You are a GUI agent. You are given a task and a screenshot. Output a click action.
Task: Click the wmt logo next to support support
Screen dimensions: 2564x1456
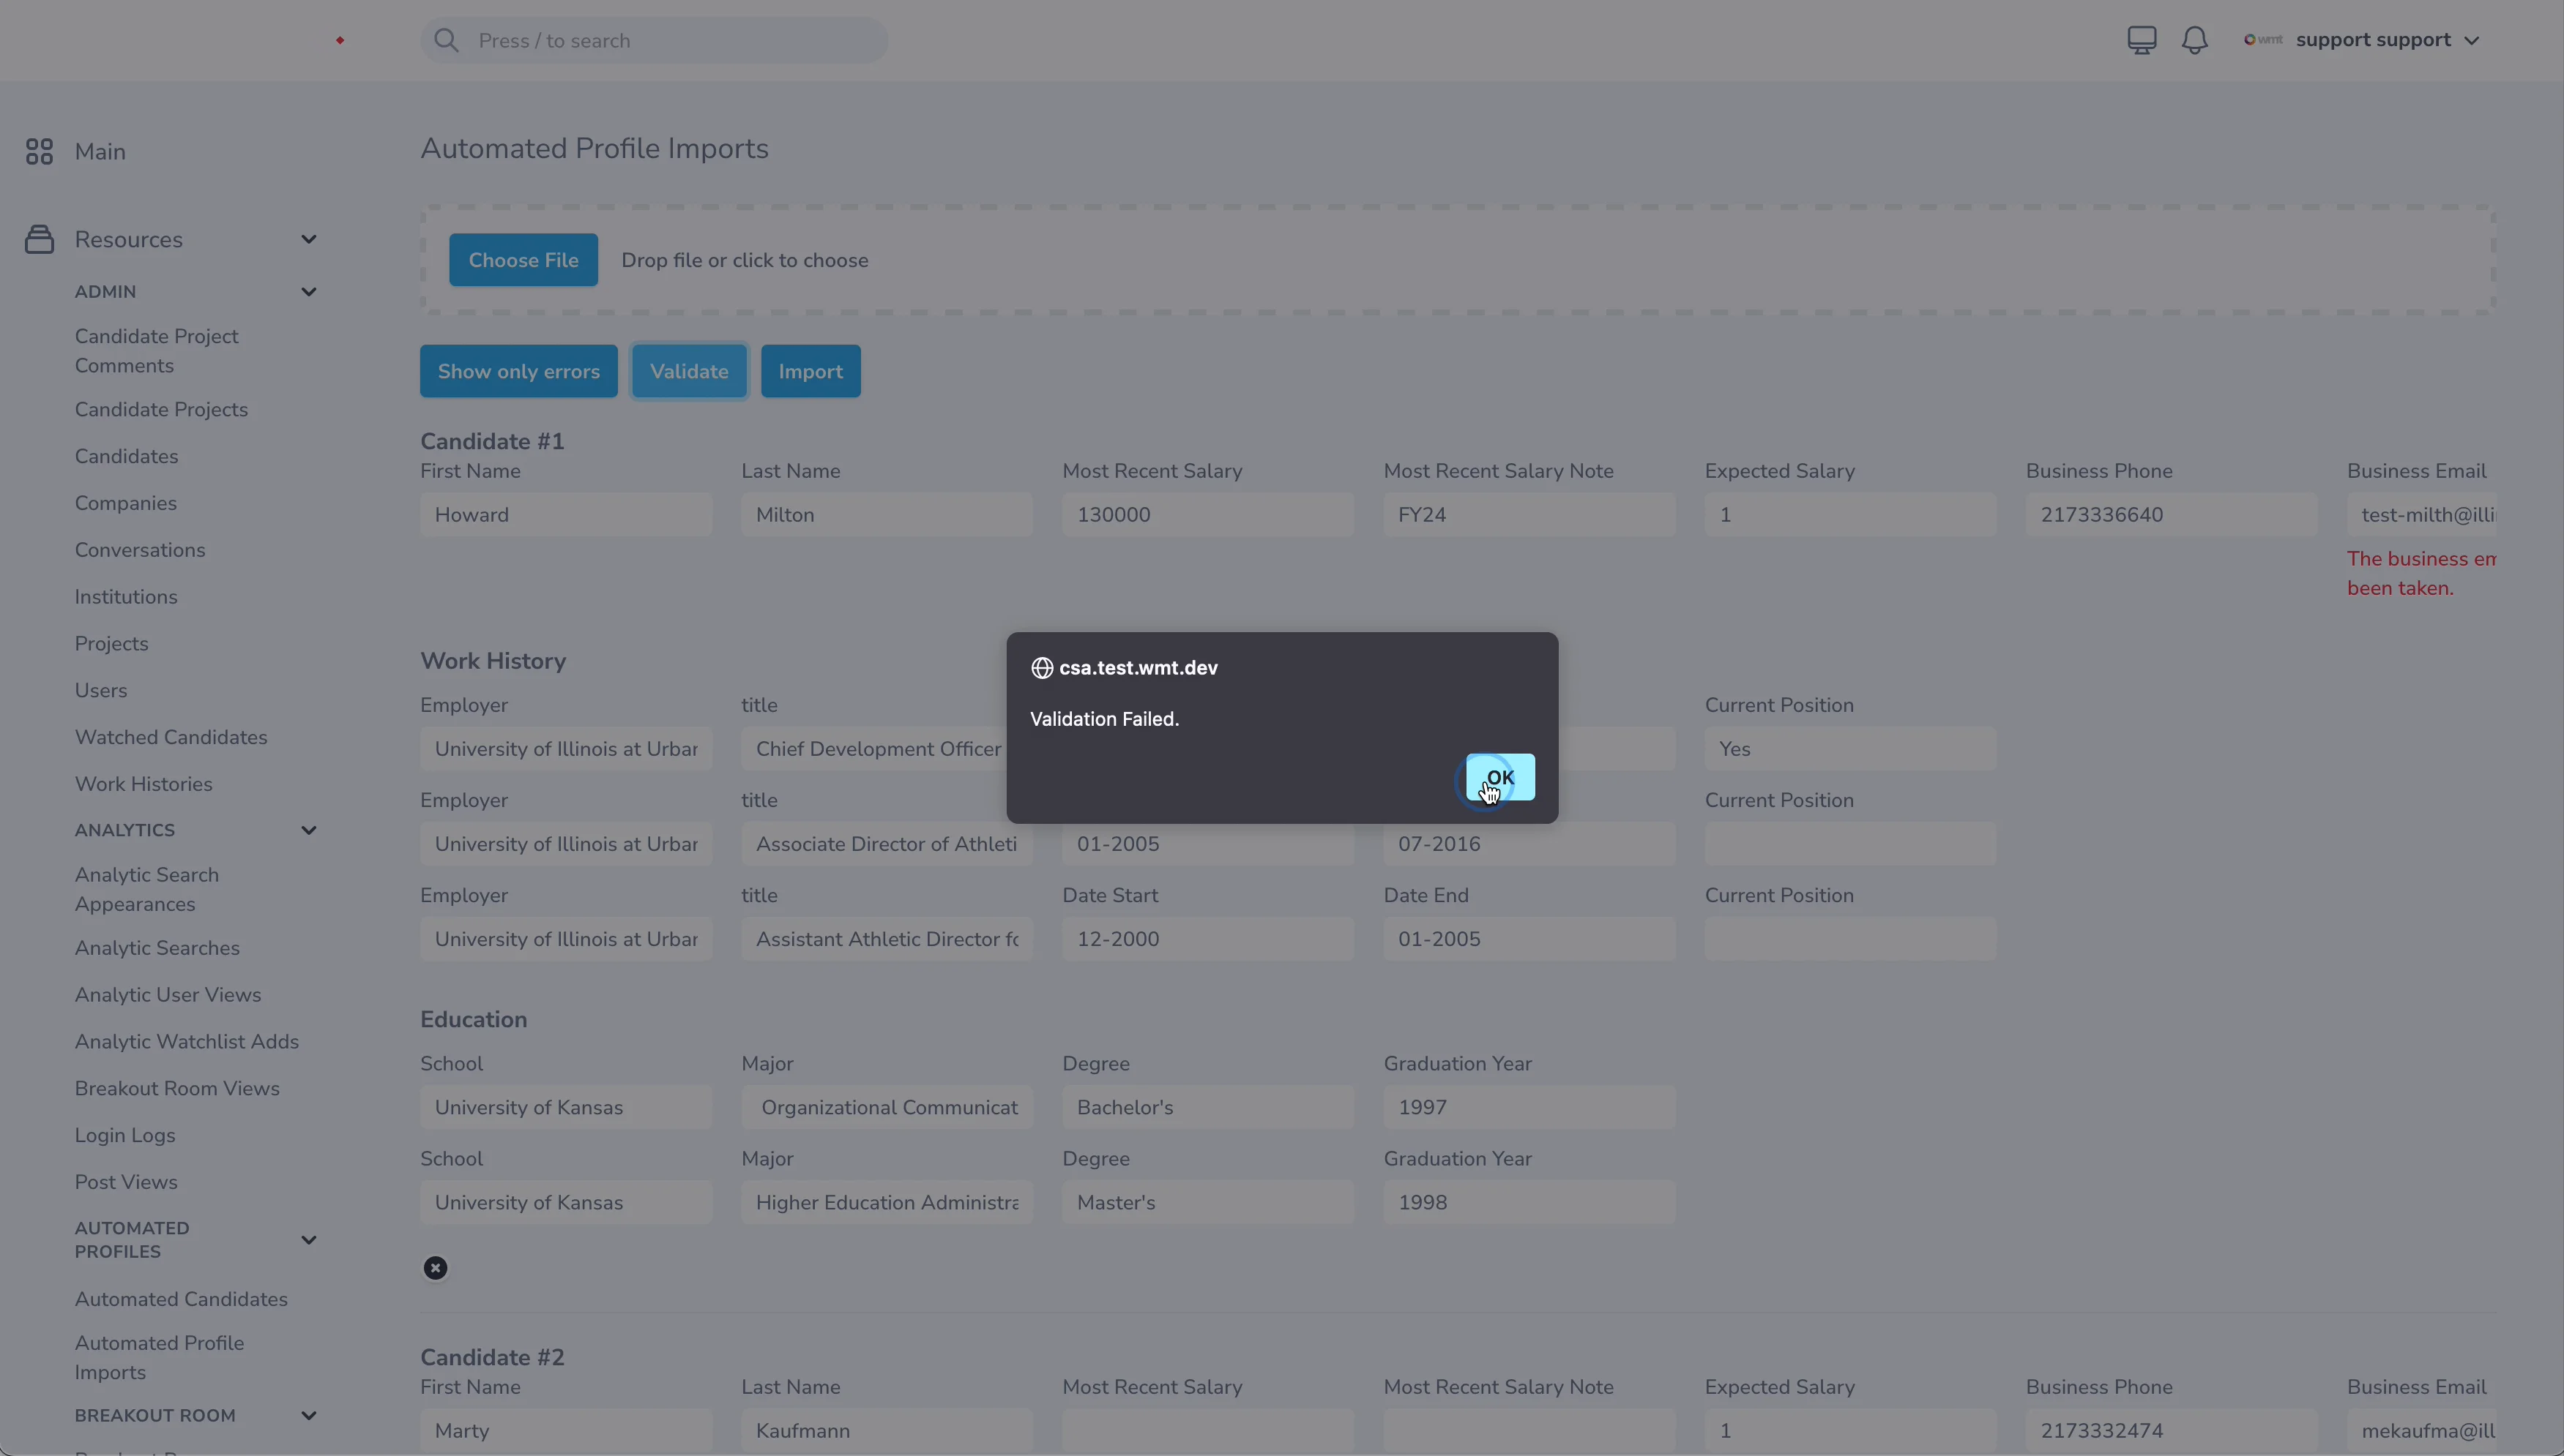pos(2264,39)
